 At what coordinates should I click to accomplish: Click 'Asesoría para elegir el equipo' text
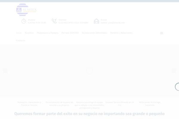pyautogui.click(x=89, y=105)
